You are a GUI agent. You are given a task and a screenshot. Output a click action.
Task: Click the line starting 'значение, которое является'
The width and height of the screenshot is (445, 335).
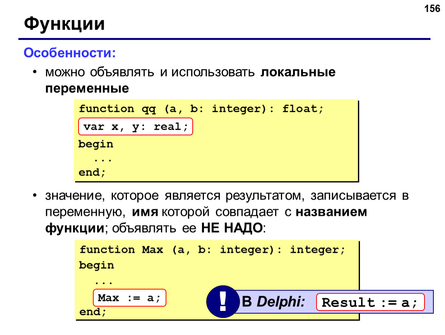(x=227, y=196)
